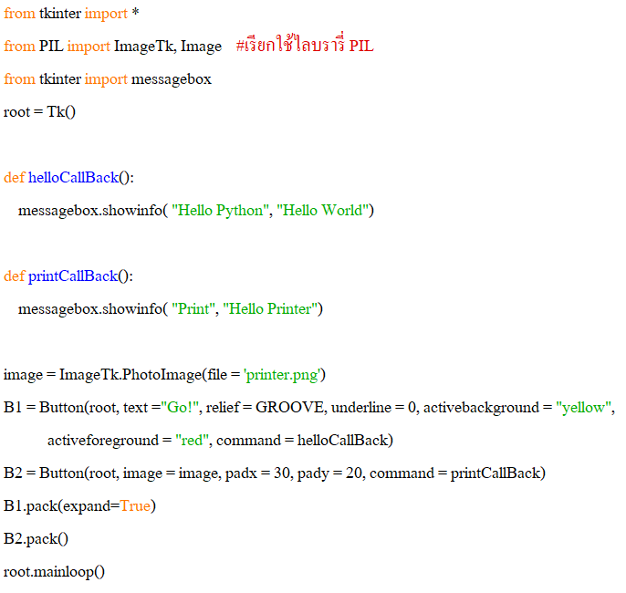Click 'B2 = Button(root' at the B2 line start
The image size is (626, 593).
coord(60,473)
